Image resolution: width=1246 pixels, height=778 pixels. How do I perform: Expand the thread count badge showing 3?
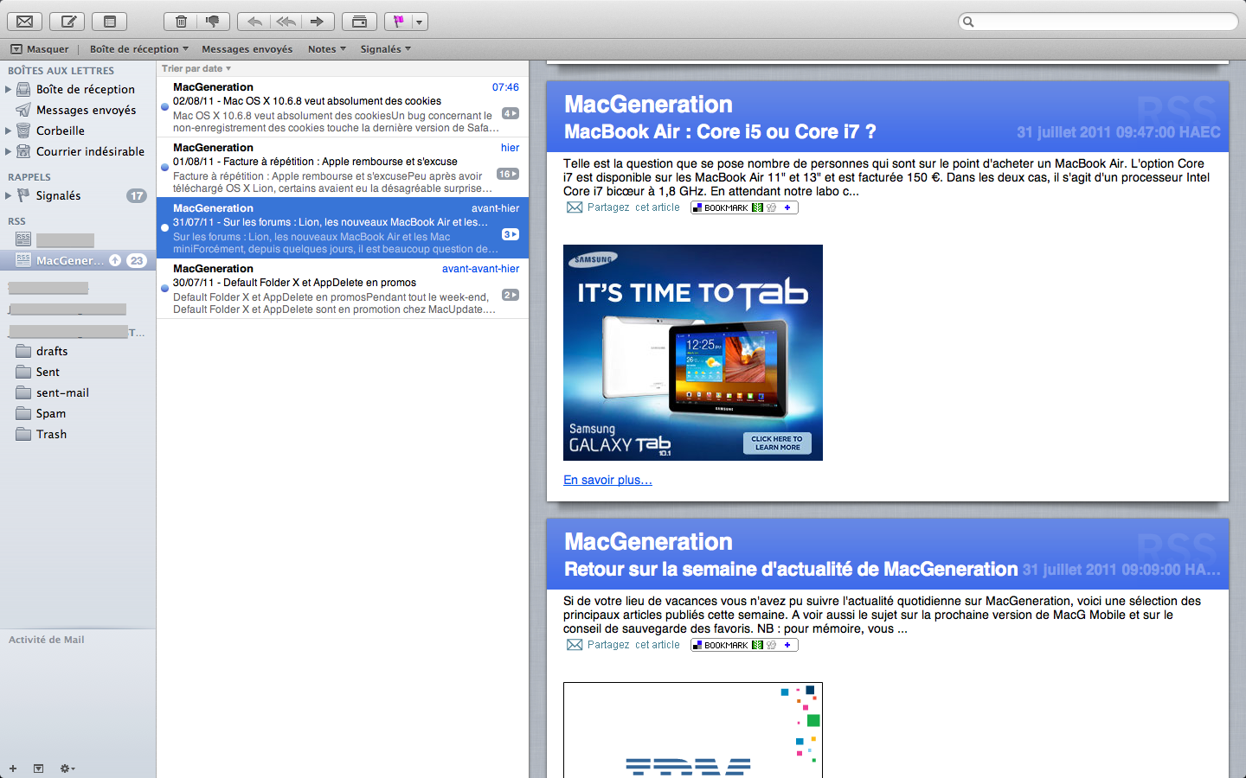coord(511,234)
